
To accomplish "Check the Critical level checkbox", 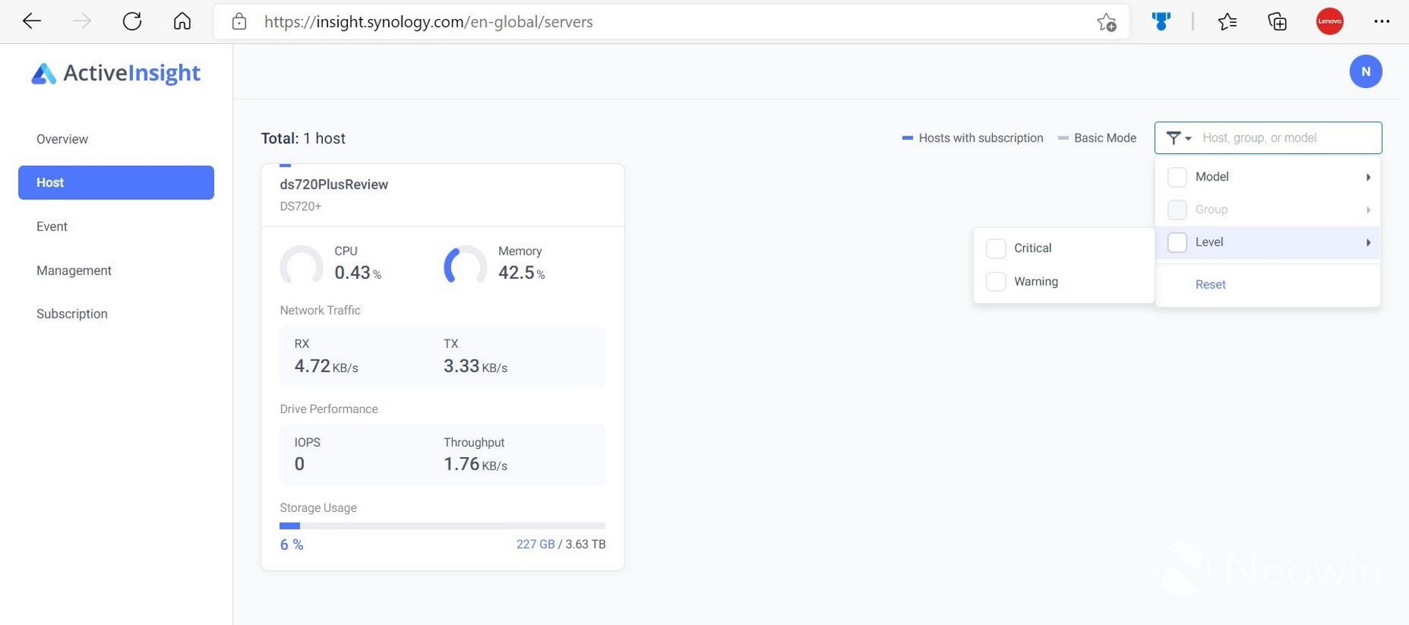I will click(x=996, y=249).
